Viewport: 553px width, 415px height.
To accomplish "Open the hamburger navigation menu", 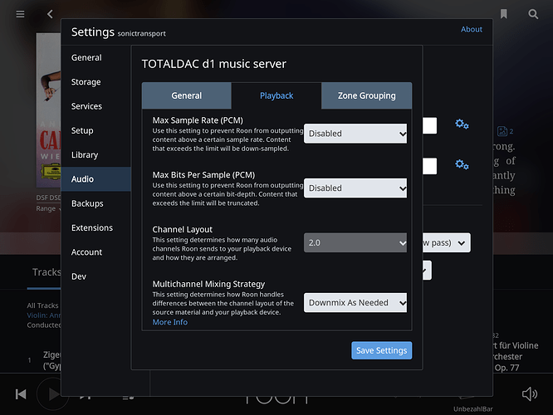I will click(x=20, y=14).
